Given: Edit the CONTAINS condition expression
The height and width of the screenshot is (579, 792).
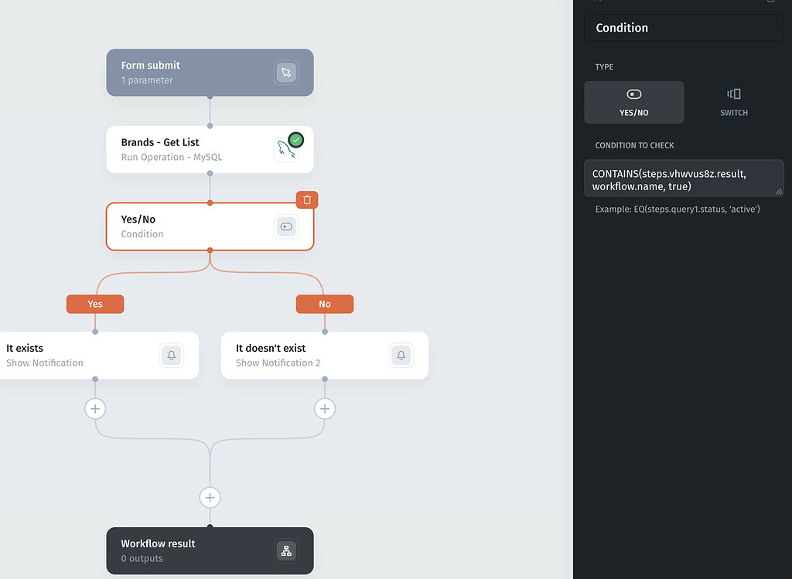Looking at the screenshot, I should pos(684,178).
